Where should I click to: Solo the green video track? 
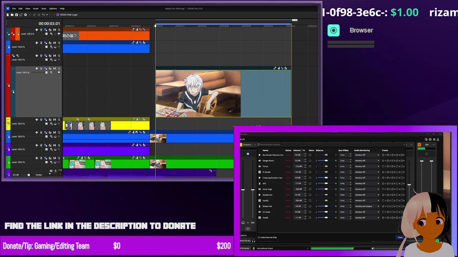click(59, 158)
